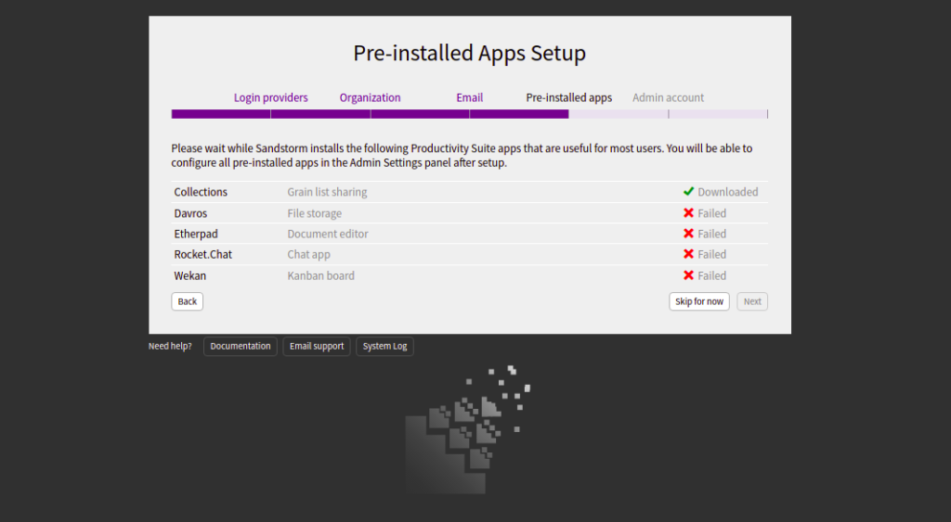Viewport: 951px width, 522px height.
Task: Open the Documentation link
Action: pos(241,347)
